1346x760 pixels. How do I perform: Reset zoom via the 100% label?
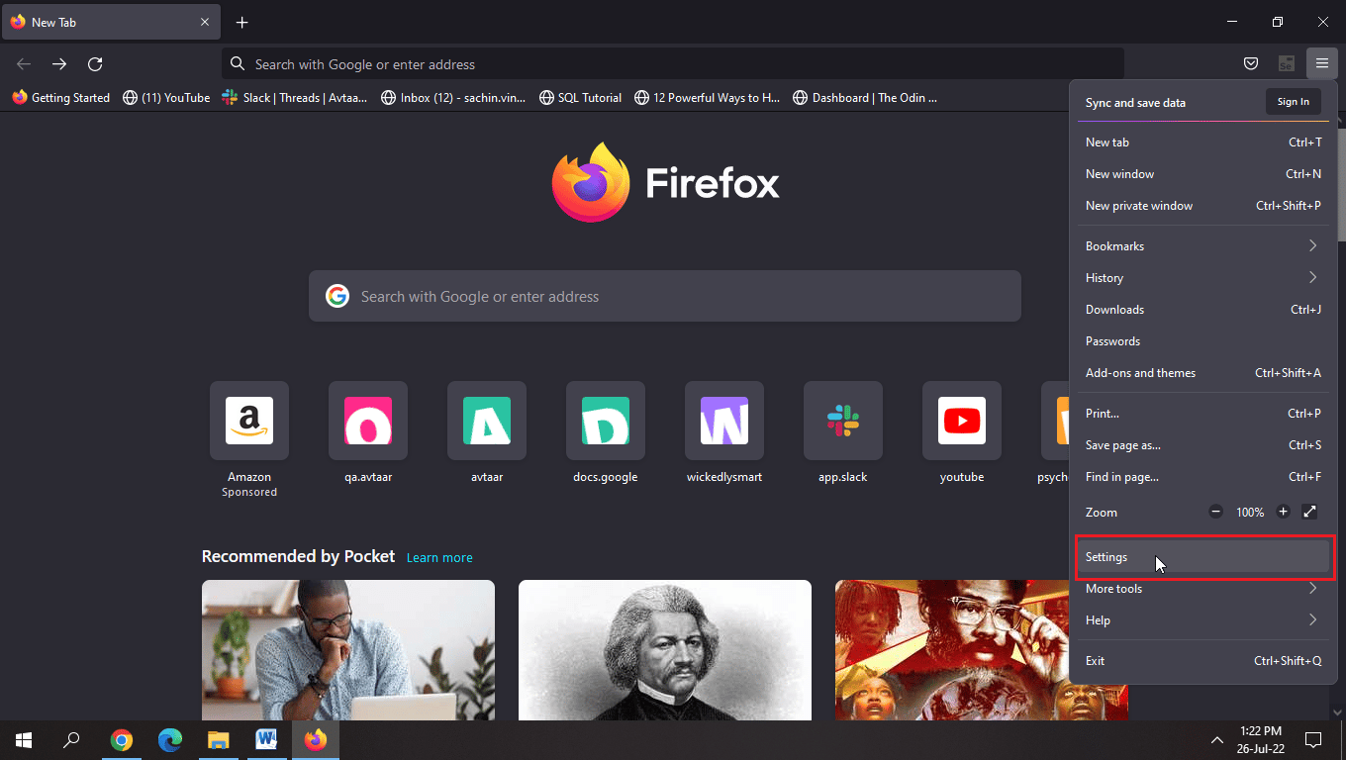tap(1250, 512)
